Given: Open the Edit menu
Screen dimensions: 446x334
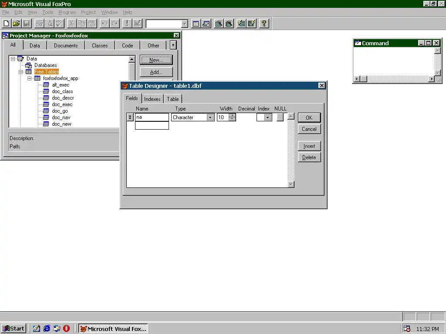Looking at the screenshot, I should coord(18,12).
